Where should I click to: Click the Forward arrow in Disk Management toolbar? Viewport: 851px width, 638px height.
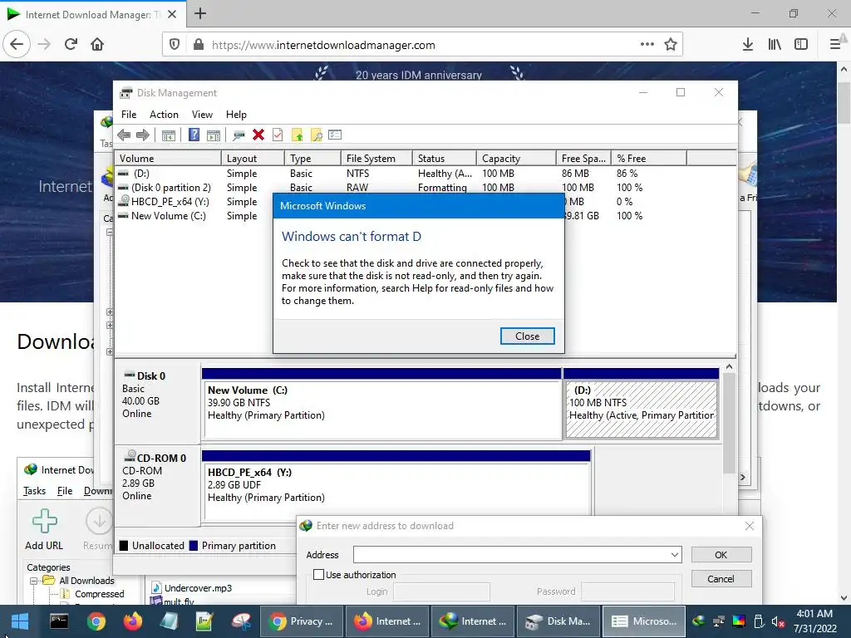(x=143, y=135)
